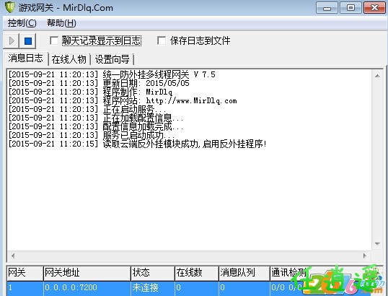This screenshot has height=296, width=388.
Task: Click the 网关地址 column header
Action: [87, 273]
